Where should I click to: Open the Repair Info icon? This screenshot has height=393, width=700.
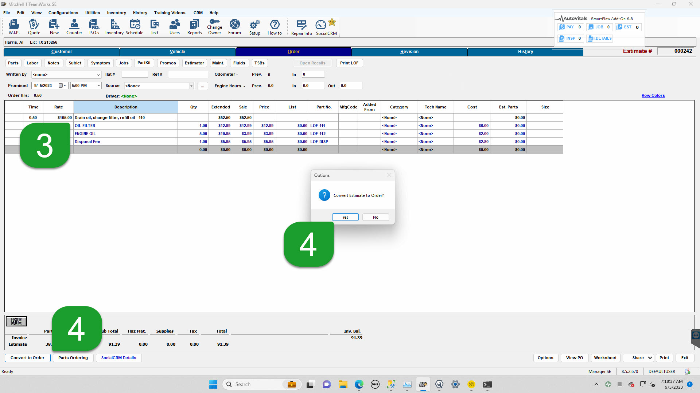coord(302,27)
